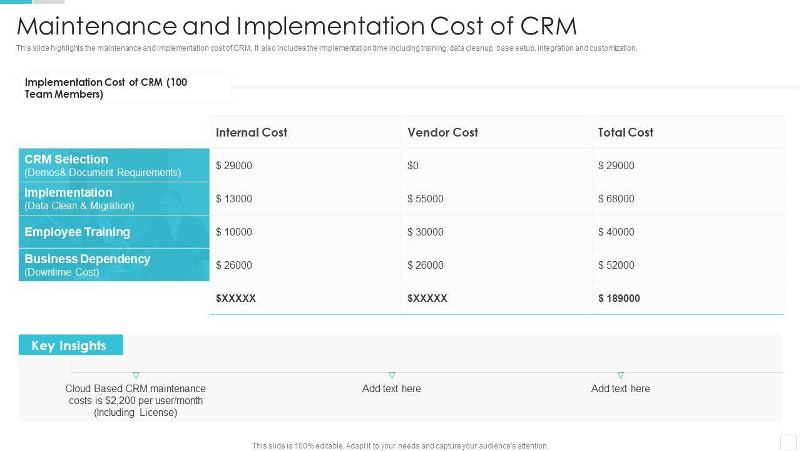This screenshot has height=451, width=801.
Task: Click the triangle marker above the rightmost 'Add text here'
Action: pyautogui.click(x=621, y=376)
